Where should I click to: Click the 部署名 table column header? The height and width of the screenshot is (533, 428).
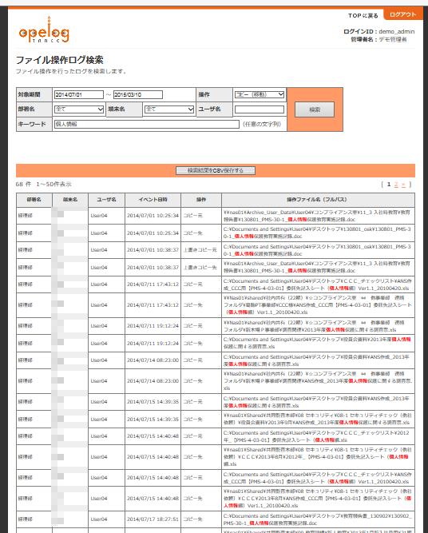(x=34, y=200)
